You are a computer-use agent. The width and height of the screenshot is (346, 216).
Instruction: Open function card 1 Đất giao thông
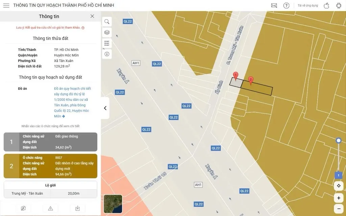[x=51, y=142]
